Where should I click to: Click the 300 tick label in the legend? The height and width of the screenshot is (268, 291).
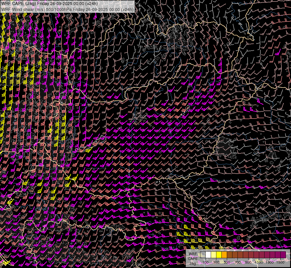216,262
